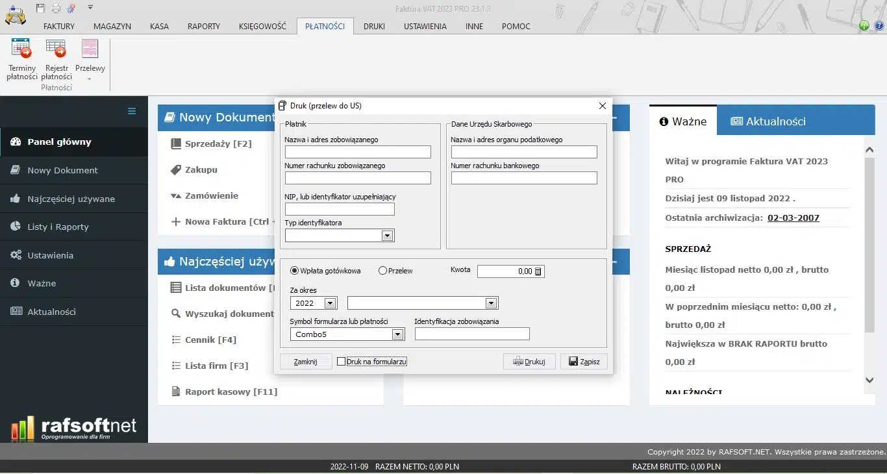The image size is (887, 474).
Task: Open the Za okres year dropdown
Action: [x=329, y=303]
